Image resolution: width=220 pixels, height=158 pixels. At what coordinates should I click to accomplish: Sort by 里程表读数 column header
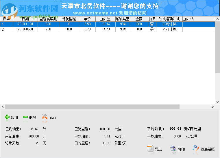point(48,19)
